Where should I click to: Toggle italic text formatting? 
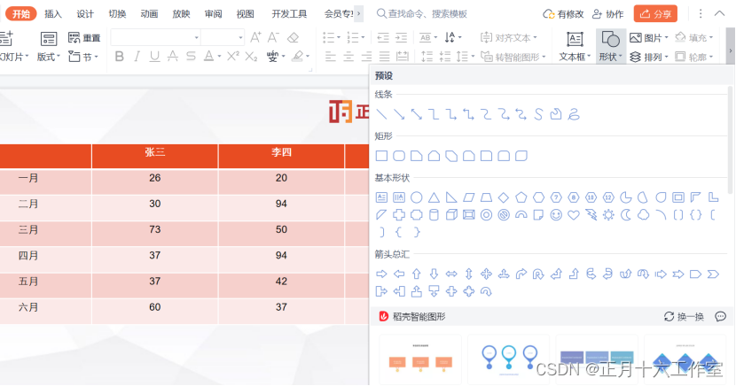137,57
